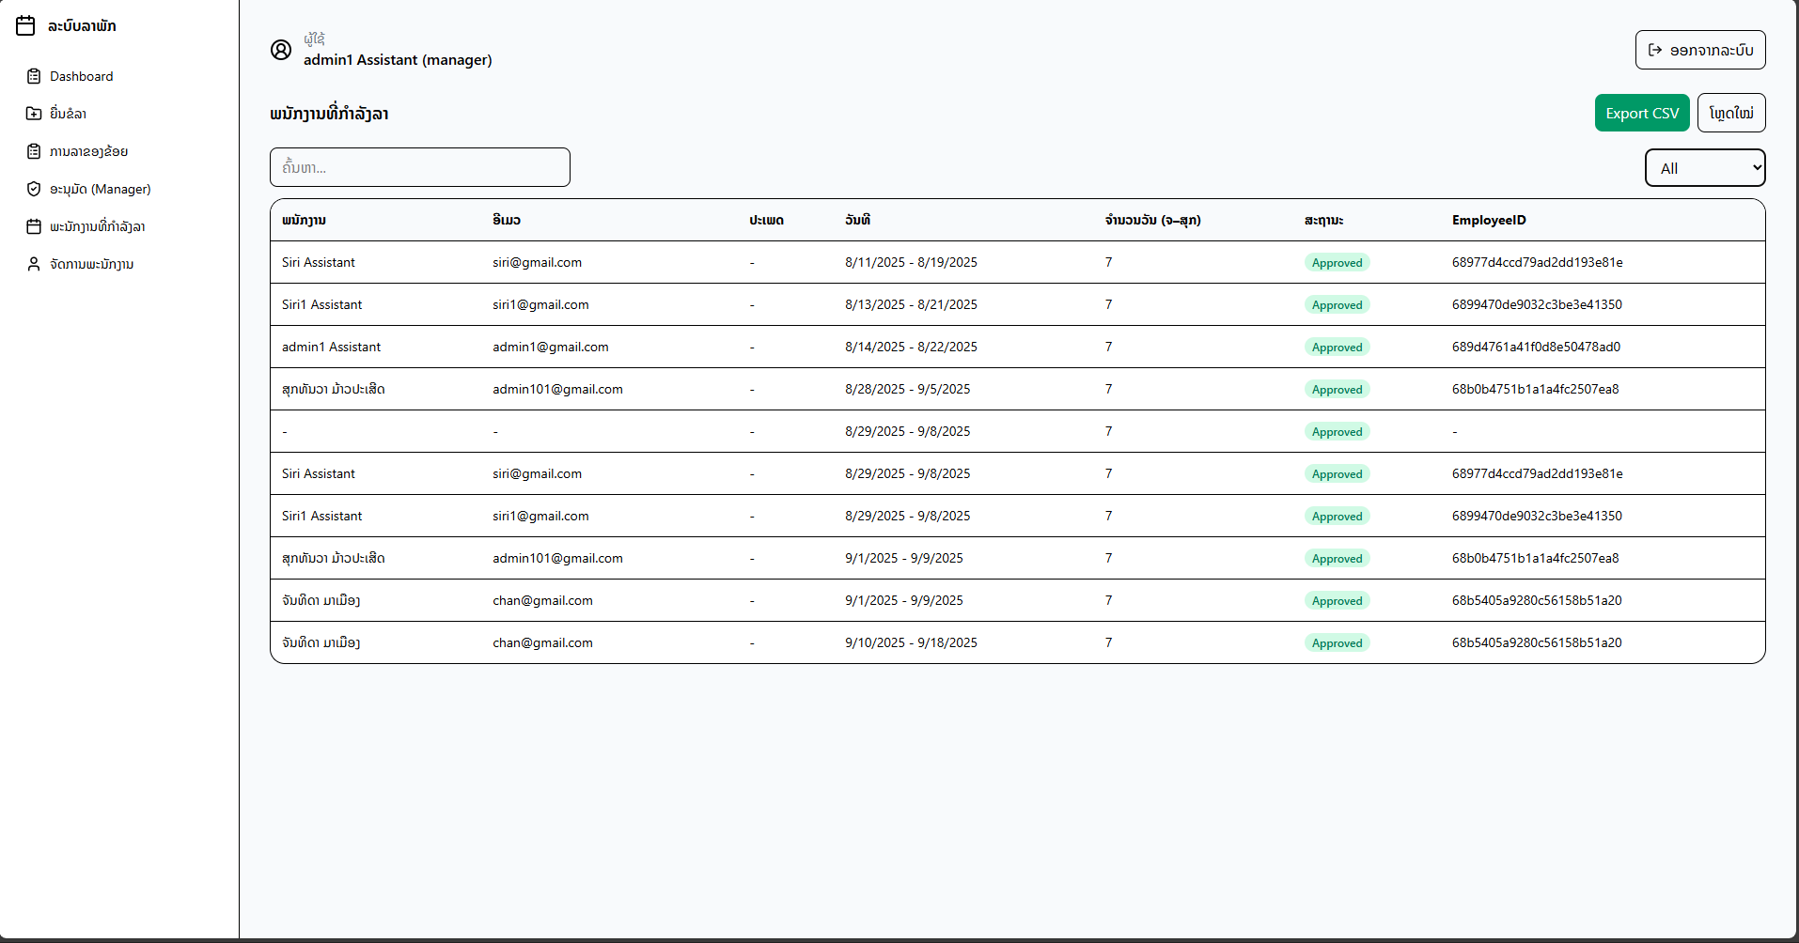Viewport: 1799px width, 943px height.
Task: Click the person icon for employee management
Action: tap(34, 264)
